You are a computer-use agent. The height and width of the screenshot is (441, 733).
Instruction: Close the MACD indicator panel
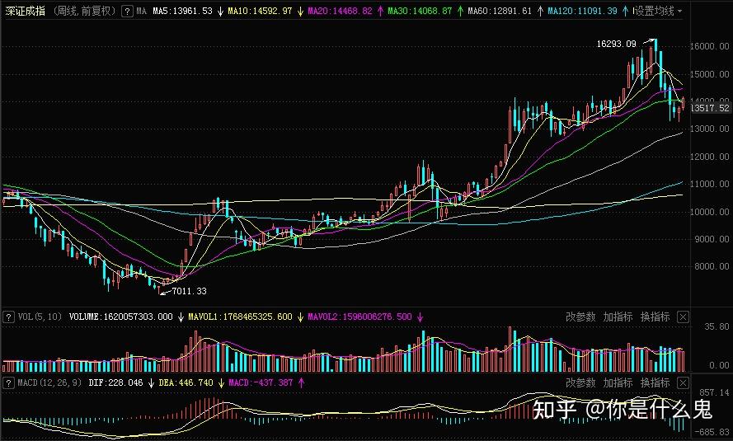pos(683,383)
